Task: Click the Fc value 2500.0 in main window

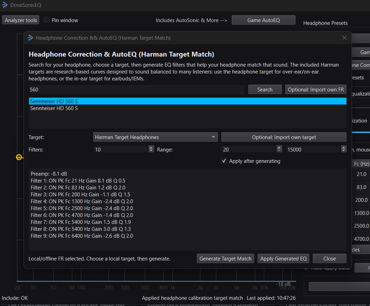Action: pos(361,226)
